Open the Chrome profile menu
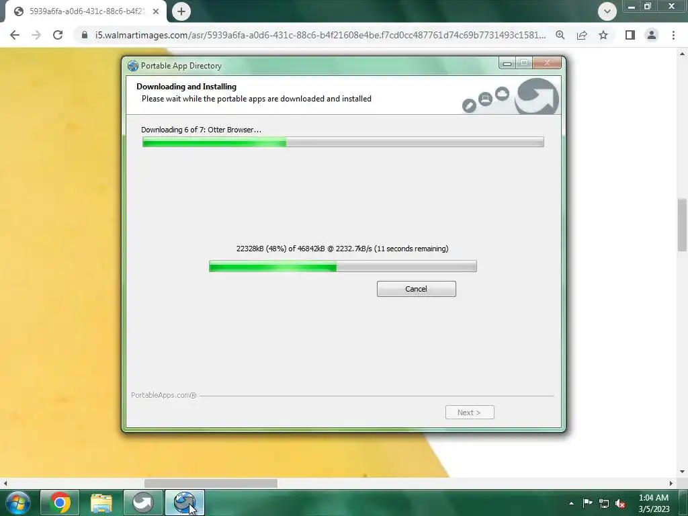Image resolution: width=688 pixels, height=516 pixels. [652, 35]
